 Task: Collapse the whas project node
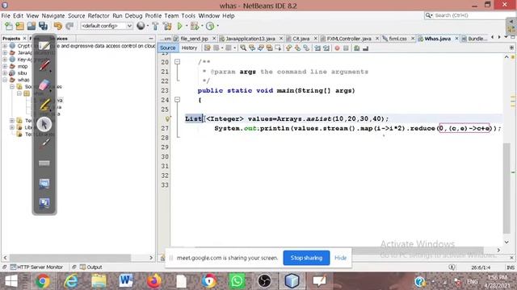click(x=5, y=80)
